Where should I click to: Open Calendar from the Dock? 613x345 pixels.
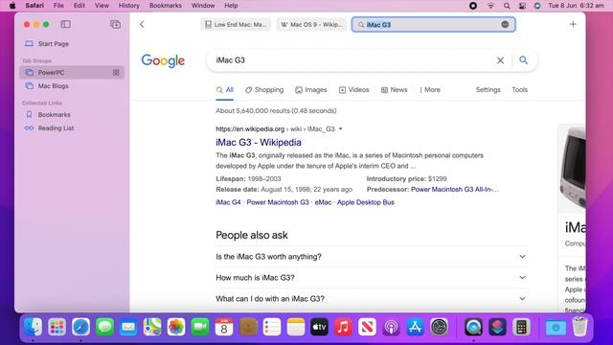(224, 327)
